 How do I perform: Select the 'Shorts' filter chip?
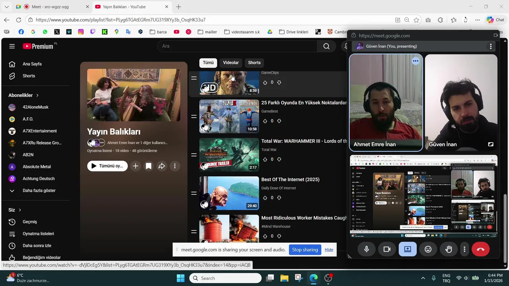point(254,63)
